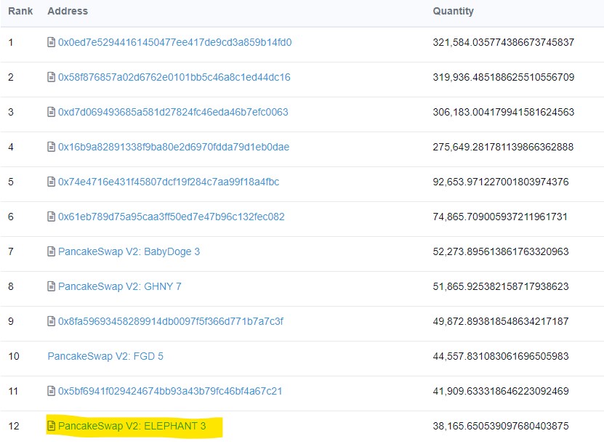Image resolution: width=604 pixels, height=444 pixels.
Task: Click contract icon beside 0x74e4716e431f address
Action: point(51,182)
